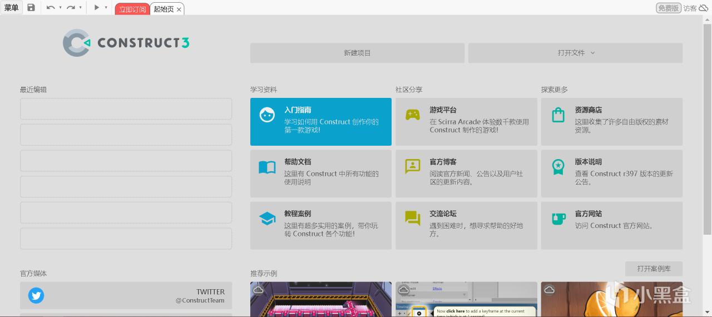Expand the redo history dropdown arrow
This screenshot has width=712, height=317.
(80, 8)
